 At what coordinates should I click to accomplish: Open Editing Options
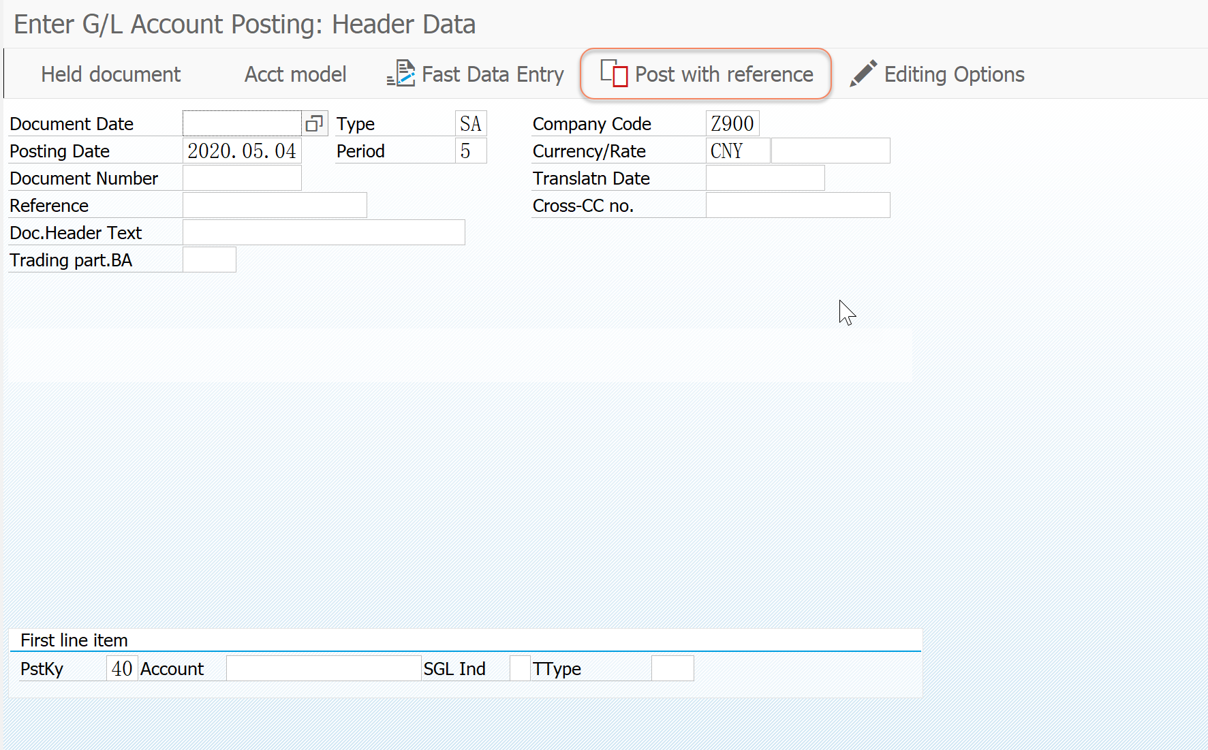(953, 74)
